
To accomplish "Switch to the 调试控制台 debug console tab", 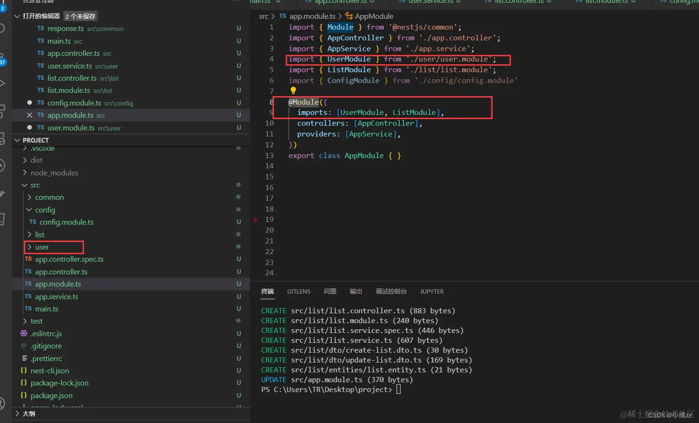I will [391, 291].
